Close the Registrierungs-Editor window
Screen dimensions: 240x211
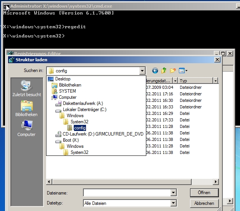[230, 54]
